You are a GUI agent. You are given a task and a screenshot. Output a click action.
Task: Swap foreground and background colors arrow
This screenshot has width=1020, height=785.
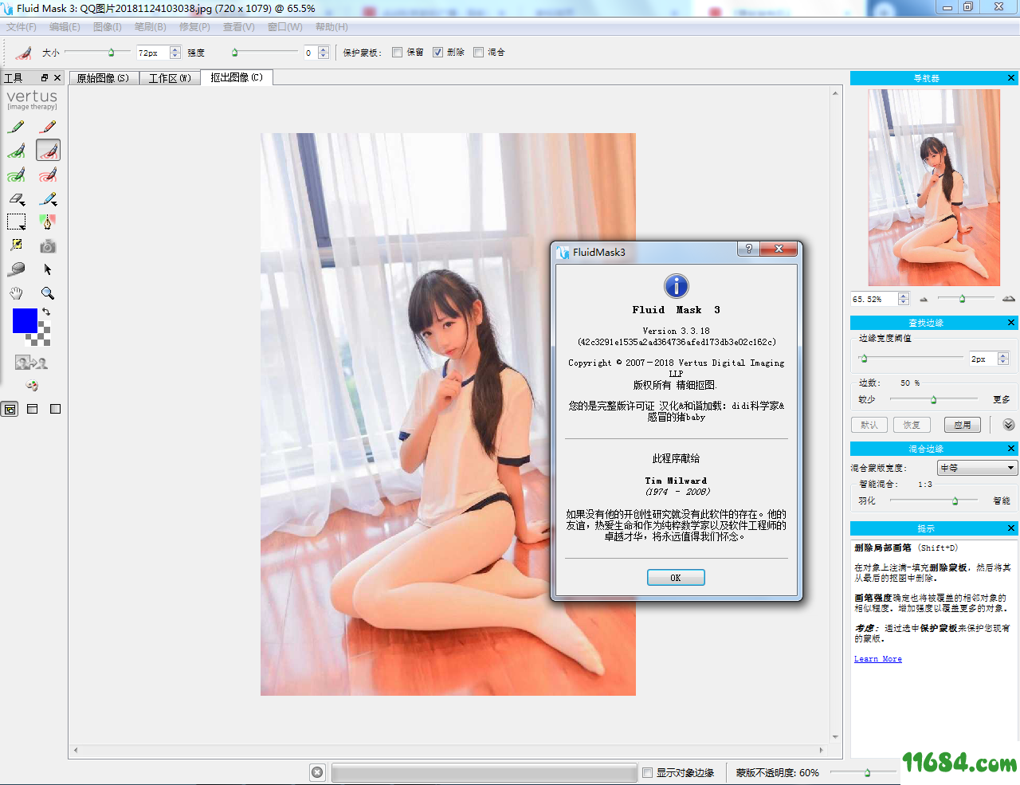point(46,312)
